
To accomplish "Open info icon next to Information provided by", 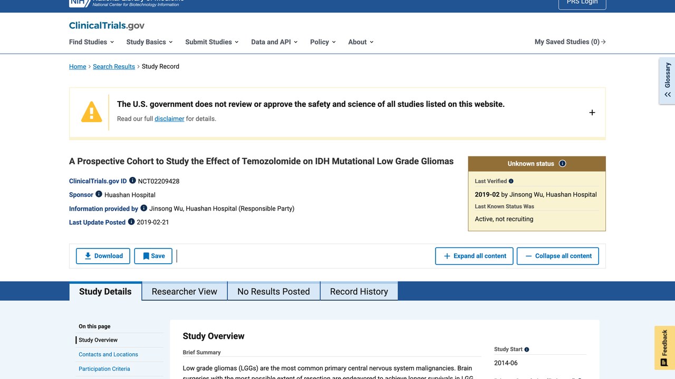I will (143, 208).
